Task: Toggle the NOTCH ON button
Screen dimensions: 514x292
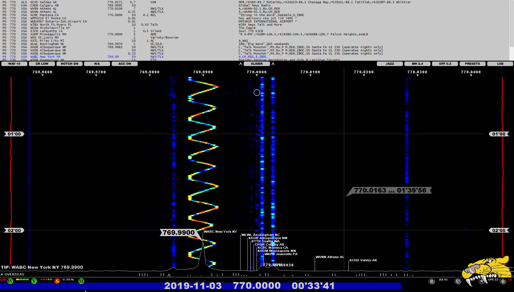Action: tap(69, 64)
